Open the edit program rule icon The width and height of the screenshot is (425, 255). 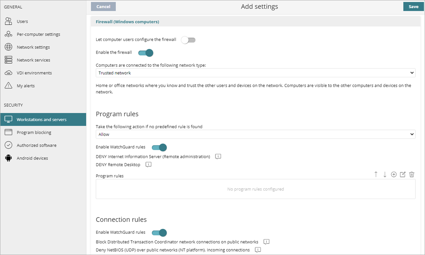403,174
